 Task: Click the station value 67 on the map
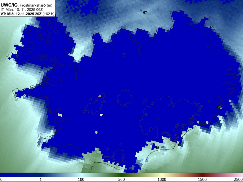point(145,13)
